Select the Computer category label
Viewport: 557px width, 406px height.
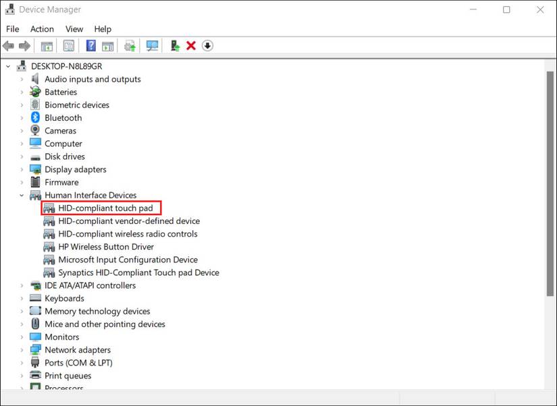[63, 144]
